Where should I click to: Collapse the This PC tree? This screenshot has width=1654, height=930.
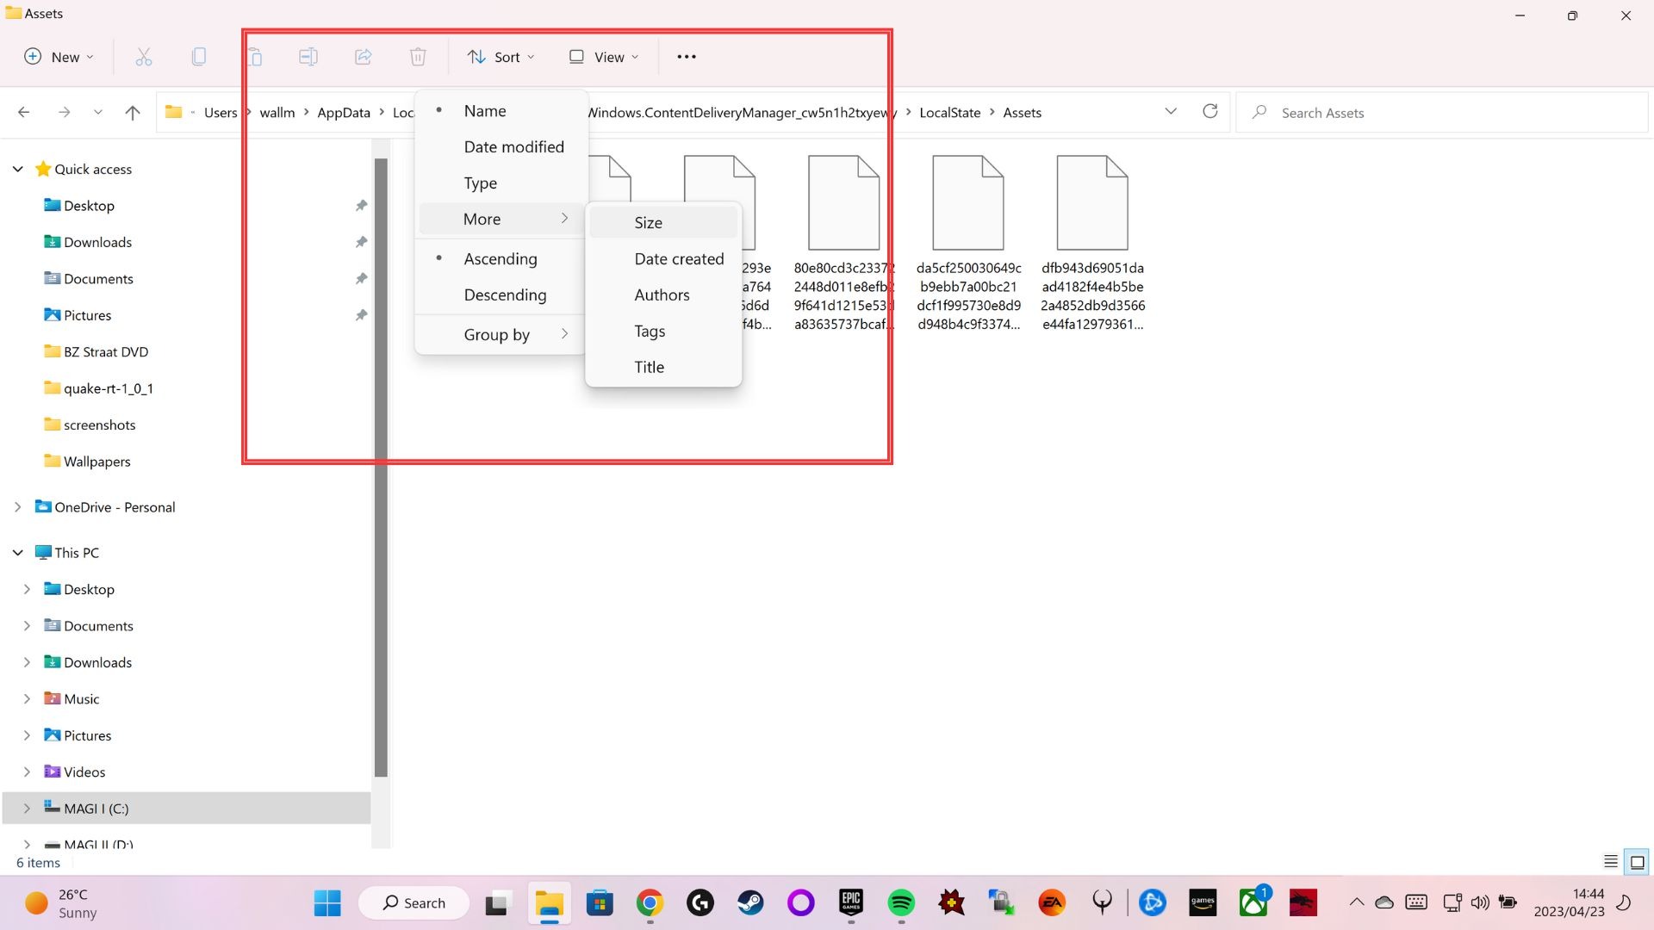click(19, 552)
